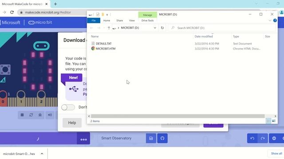Click the scrollbar right arrow
284x159 pixels.
[x=275, y=116]
